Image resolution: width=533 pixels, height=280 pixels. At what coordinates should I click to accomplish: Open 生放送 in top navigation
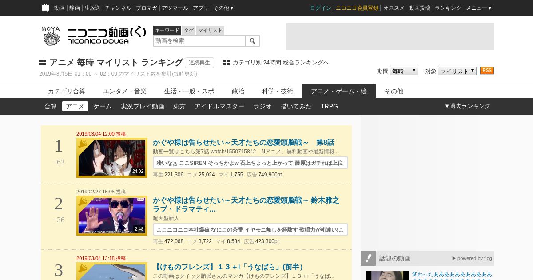[92, 8]
